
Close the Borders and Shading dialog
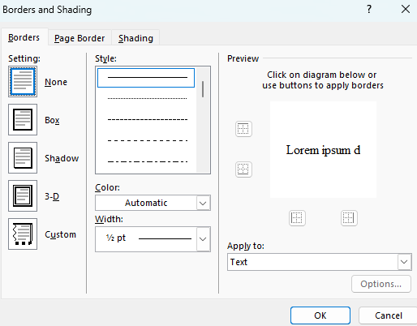[x=406, y=10]
